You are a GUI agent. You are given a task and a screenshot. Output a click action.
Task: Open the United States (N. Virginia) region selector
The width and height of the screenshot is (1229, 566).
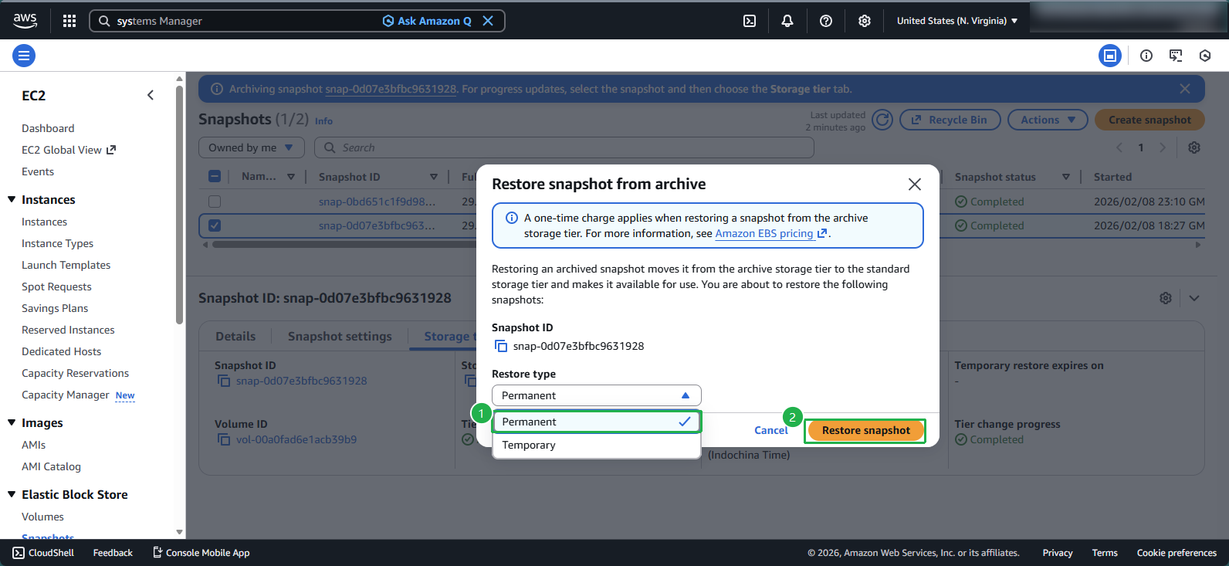956,21
